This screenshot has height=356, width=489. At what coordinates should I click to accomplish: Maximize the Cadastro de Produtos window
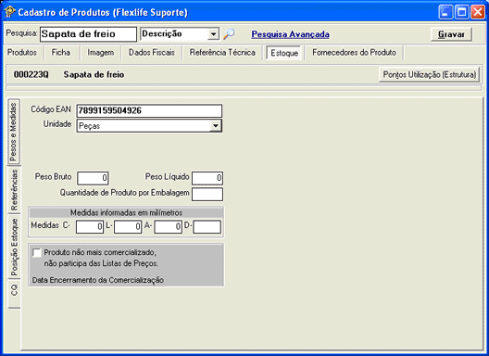462,12
